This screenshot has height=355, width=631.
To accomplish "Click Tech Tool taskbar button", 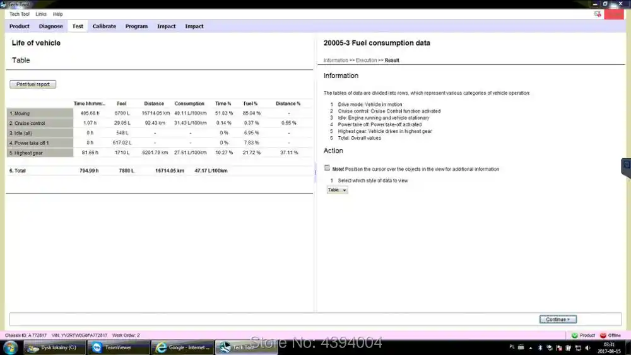I will [246, 347].
